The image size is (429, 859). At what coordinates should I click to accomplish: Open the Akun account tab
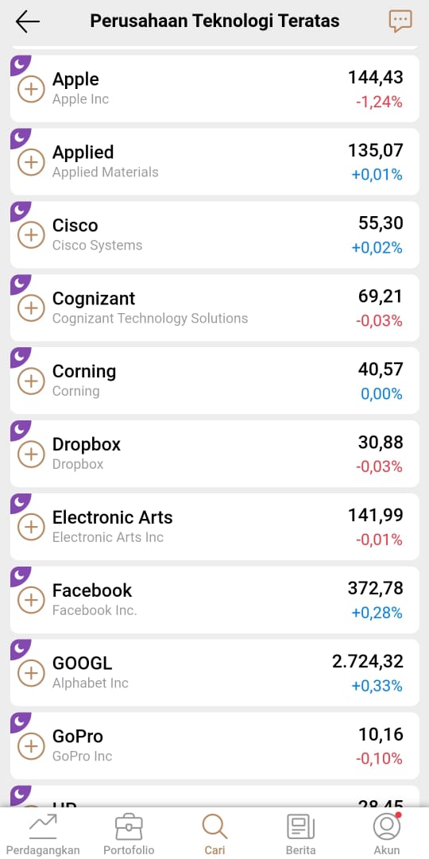coord(387,834)
